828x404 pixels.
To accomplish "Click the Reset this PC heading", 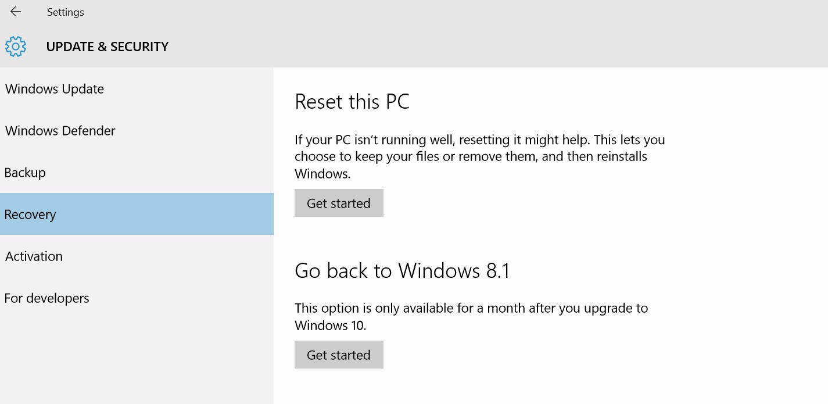I will pos(352,102).
